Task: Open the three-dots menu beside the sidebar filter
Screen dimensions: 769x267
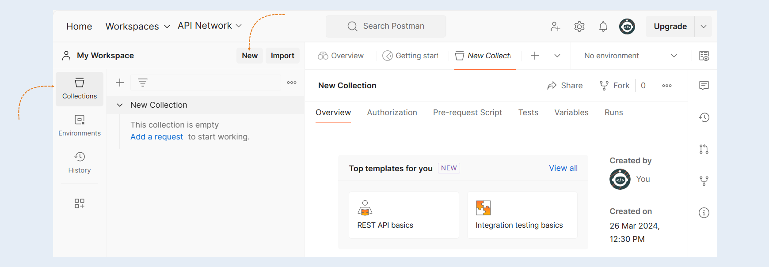Action: tap(292, 83)
